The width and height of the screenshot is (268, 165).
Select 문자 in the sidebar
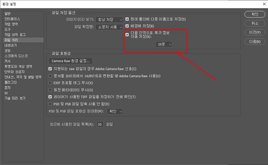coord(7,88)
